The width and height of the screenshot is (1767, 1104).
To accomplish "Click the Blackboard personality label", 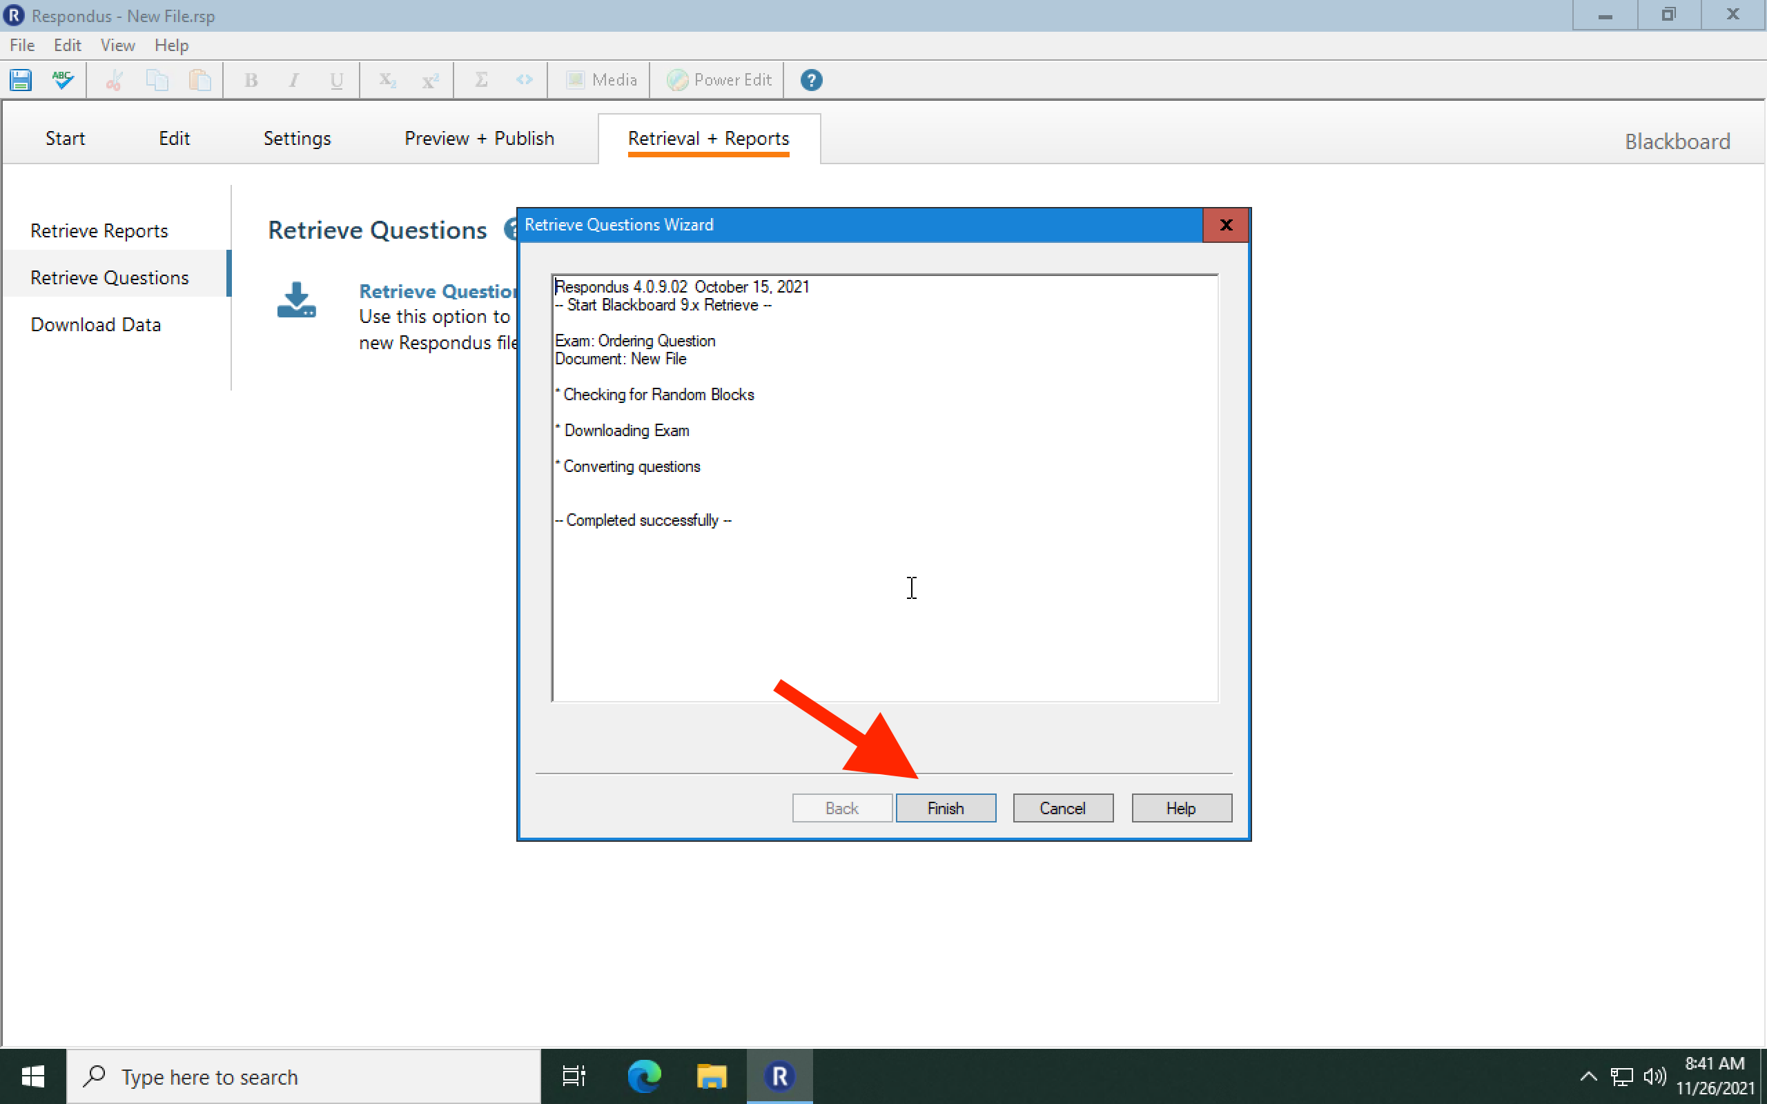I will [x=1677, y=141].
